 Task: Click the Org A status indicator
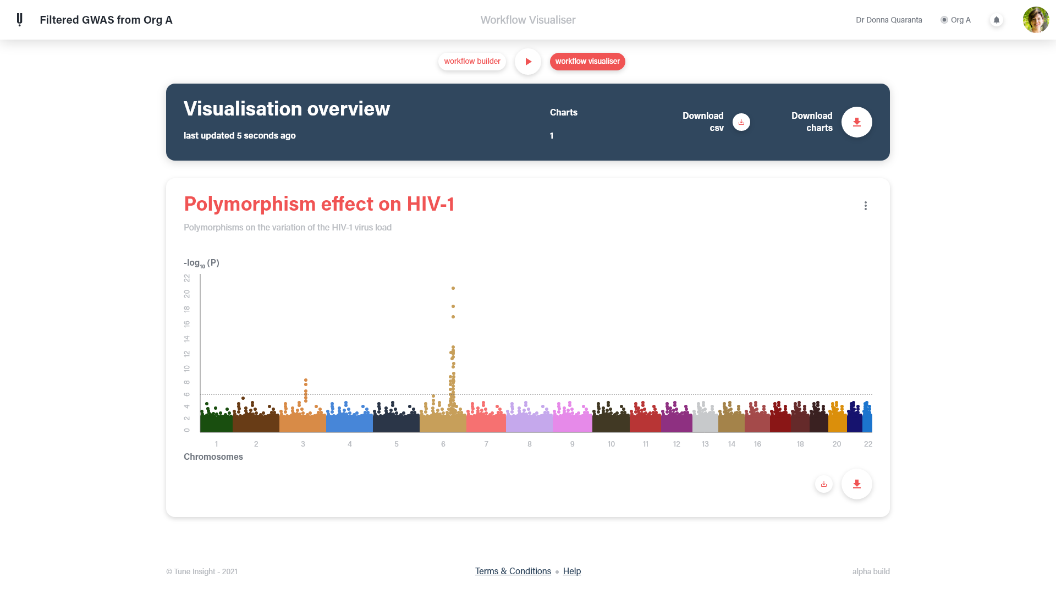point(955,20)
